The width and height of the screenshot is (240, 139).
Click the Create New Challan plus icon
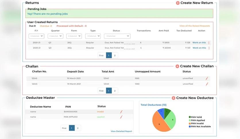(x=177, y=66)
